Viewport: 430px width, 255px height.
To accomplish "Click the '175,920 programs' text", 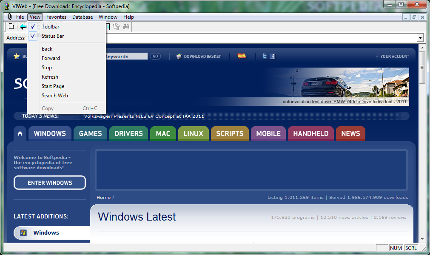I will [x=293, y=218].
